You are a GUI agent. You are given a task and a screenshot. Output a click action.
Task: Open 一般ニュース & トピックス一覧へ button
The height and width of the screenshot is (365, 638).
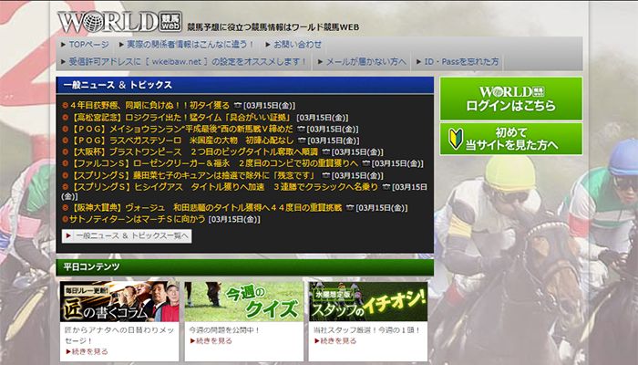(x=127, y=235)
